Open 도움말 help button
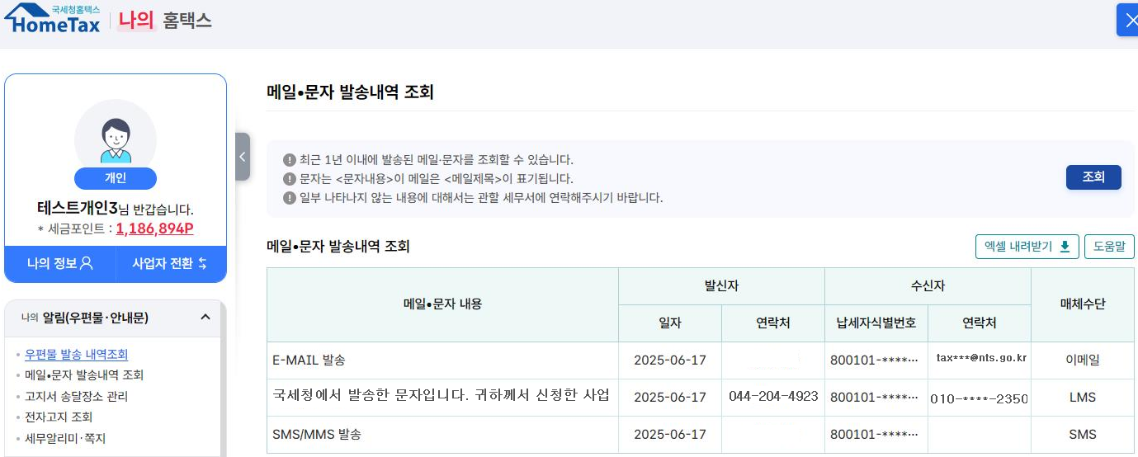 click(1109, 246)
